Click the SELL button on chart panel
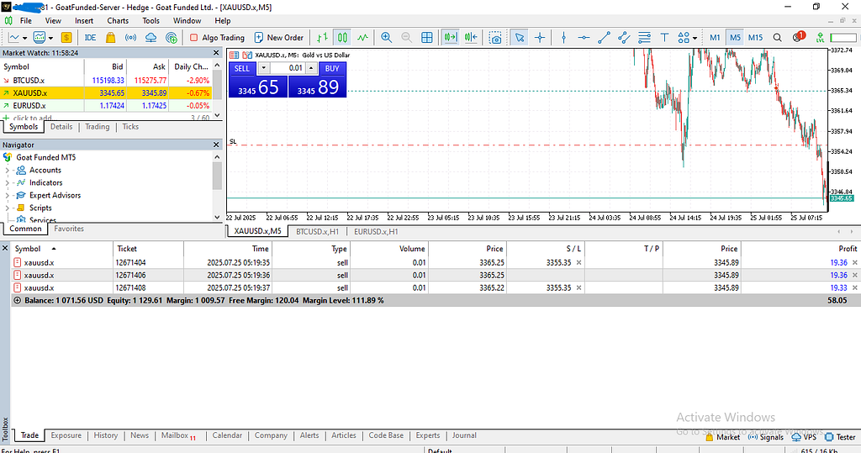Screen dimensions: 861x453 coord(241,68)
